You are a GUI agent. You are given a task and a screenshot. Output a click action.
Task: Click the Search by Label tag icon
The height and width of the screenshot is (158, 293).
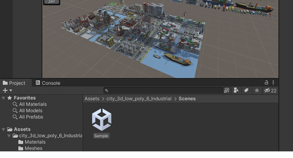(246, 90)
